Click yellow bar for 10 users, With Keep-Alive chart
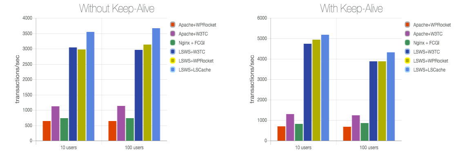The image size is (469, 157). point(316,90)
